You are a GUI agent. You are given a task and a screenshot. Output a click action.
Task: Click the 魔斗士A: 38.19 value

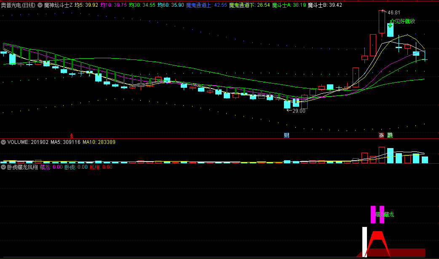click(289, 5)
